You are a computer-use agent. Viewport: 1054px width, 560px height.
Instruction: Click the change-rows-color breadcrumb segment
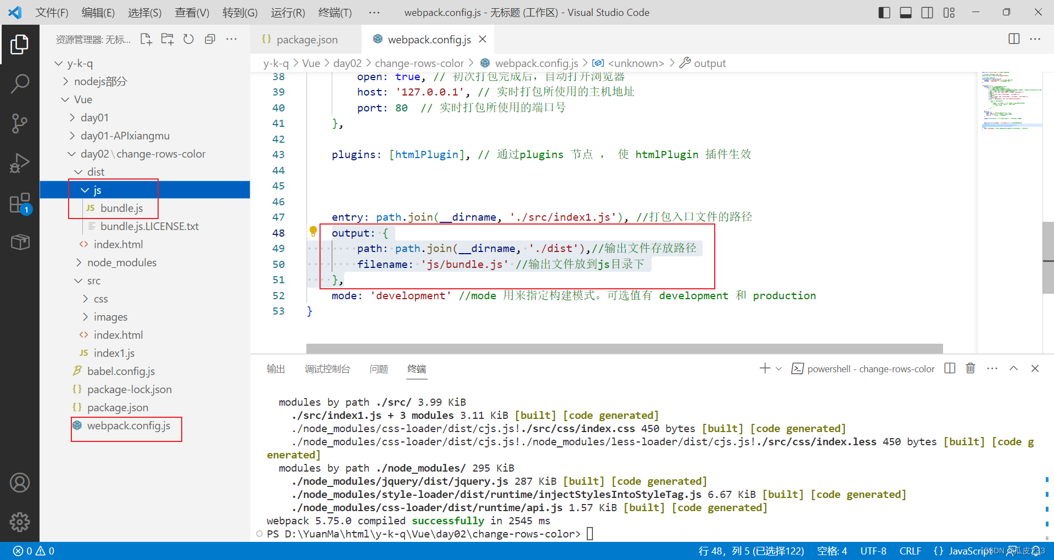[x=419, y=63]
